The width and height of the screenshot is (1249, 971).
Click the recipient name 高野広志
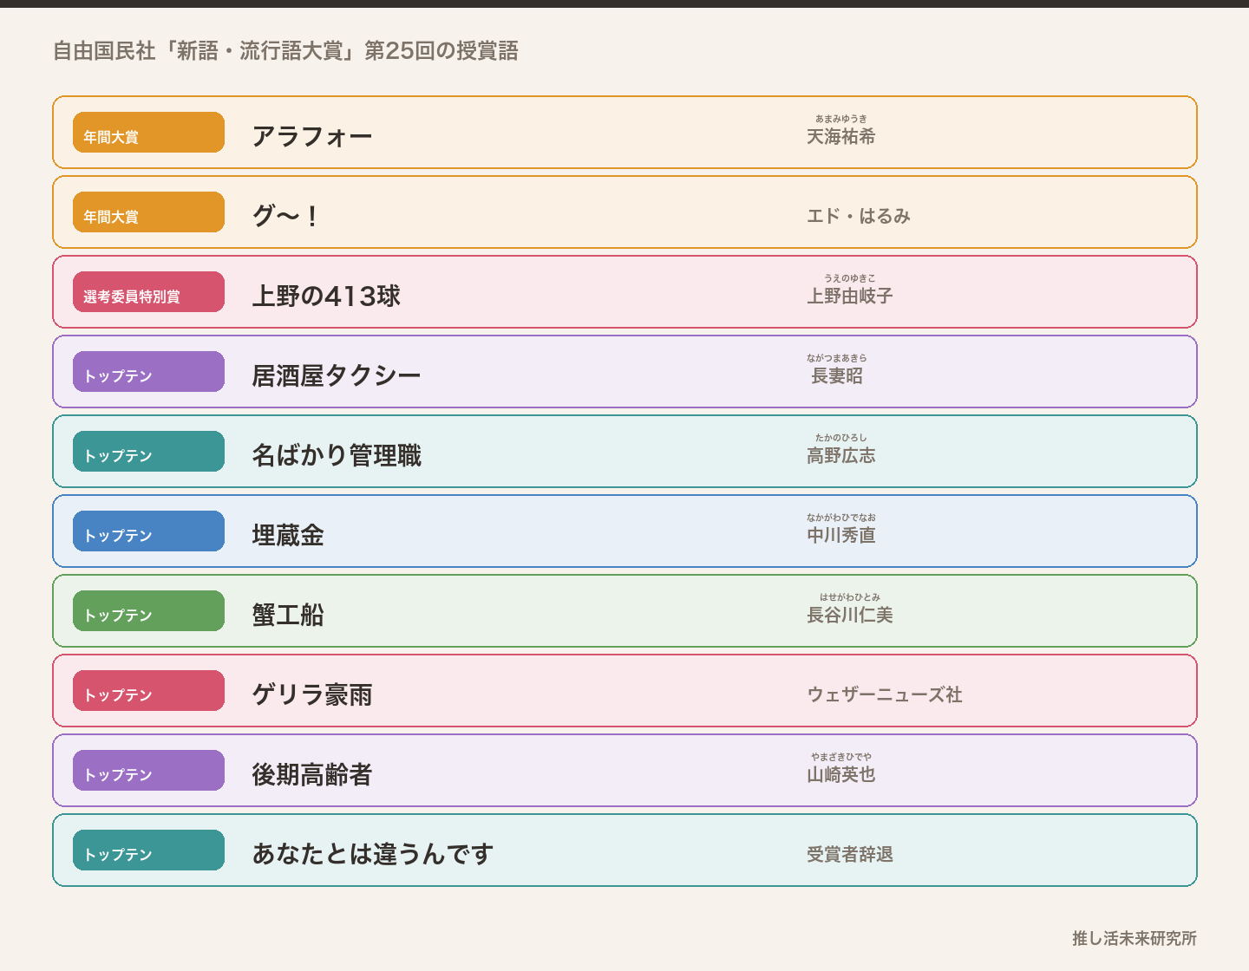click(x=841, y=455)
